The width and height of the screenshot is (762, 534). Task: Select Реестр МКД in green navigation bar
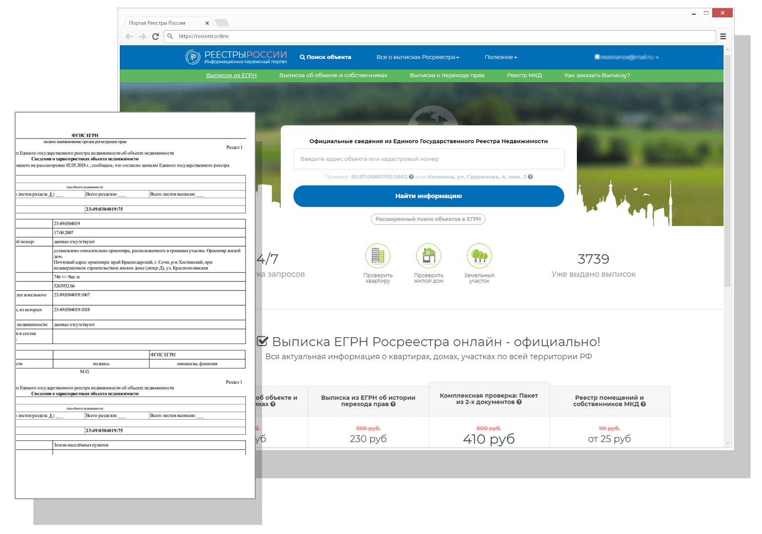click(524, 76)
